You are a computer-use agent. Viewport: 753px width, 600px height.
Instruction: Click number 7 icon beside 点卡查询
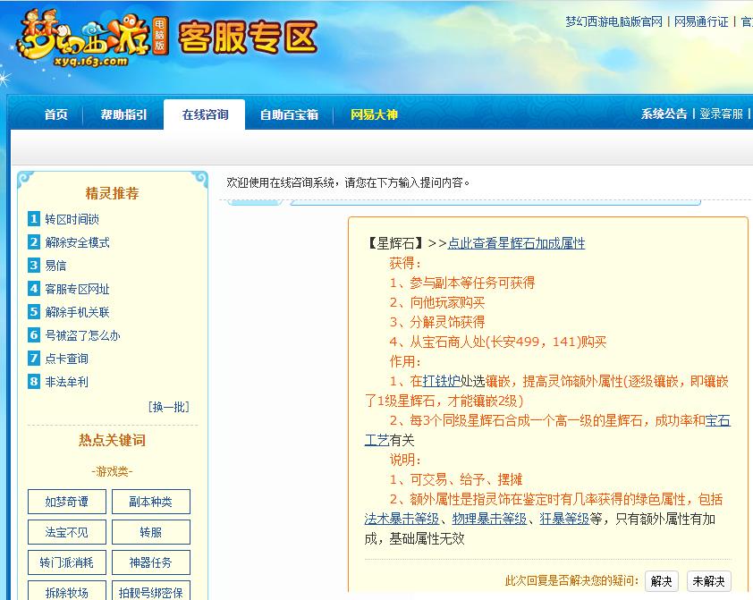click(34, 358)
